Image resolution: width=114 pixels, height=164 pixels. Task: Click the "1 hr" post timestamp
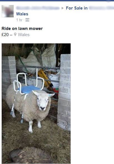19,20
